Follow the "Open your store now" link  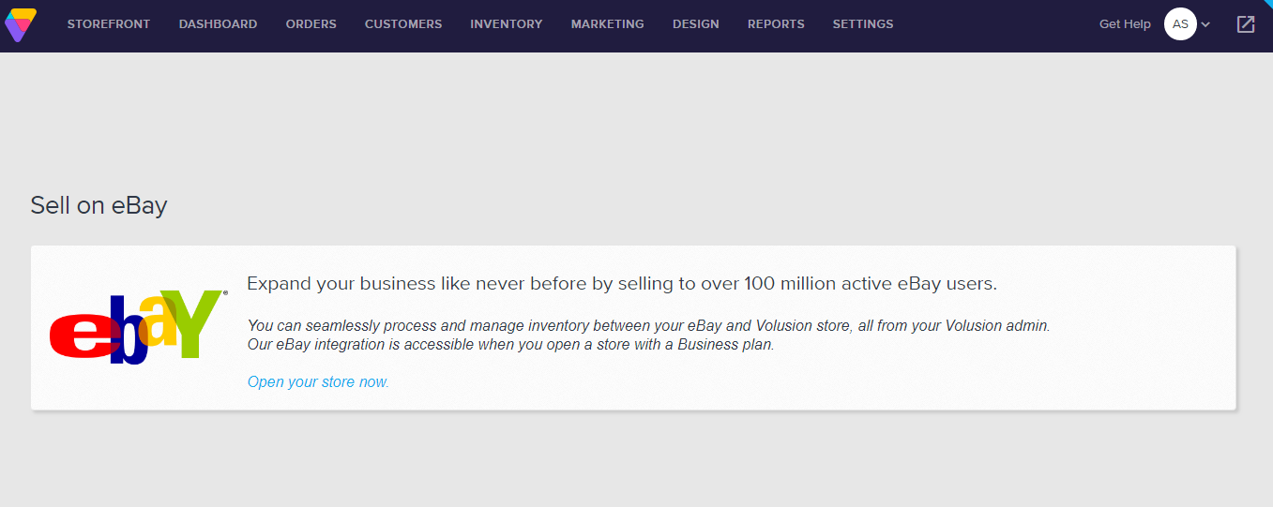pyautogui.click(x=318, y=381)
